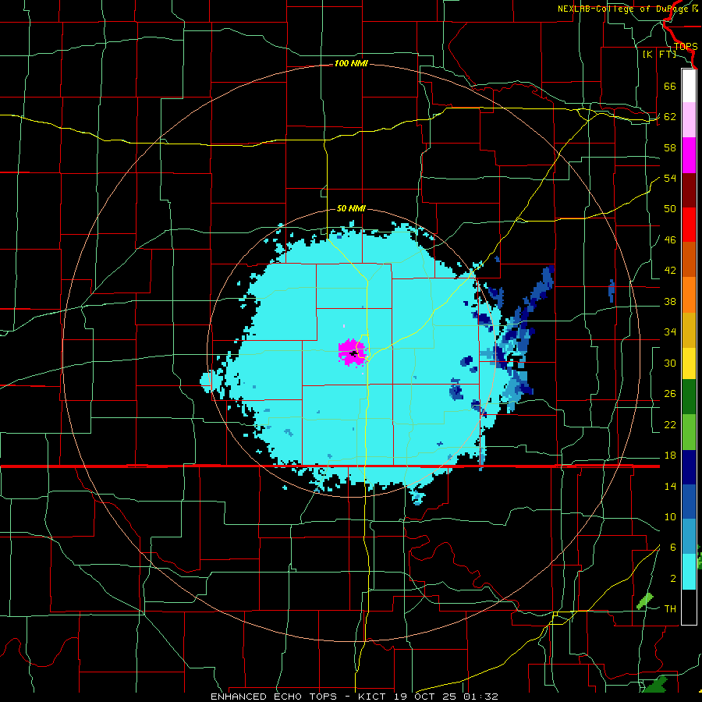Click the 50 value on legend
This screenshot has height=702, width=702.
(670, 209)
